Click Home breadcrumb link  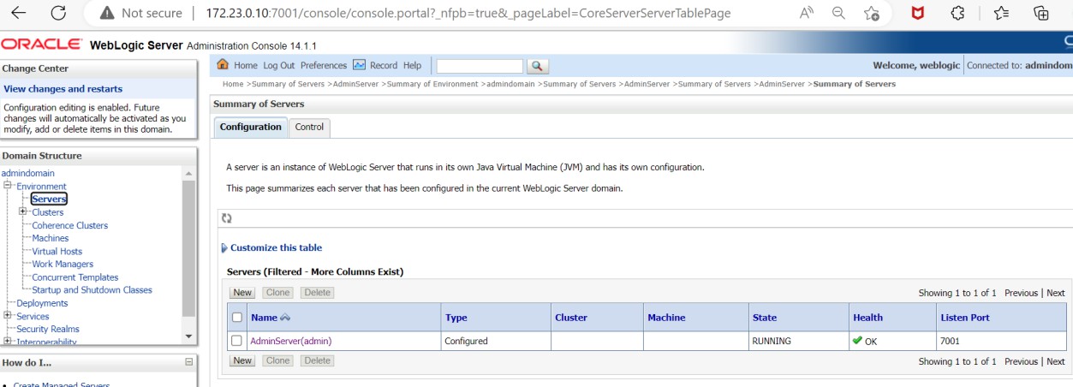tap(233, 84)
